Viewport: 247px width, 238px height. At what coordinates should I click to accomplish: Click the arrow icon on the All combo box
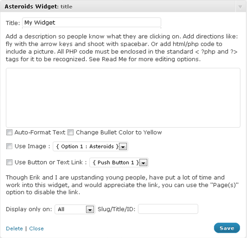click(x=90, y=210)
